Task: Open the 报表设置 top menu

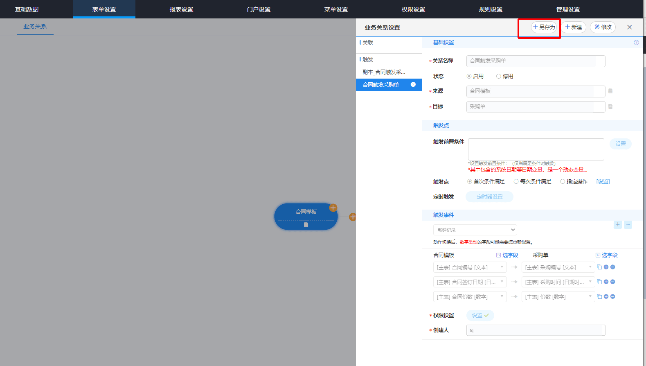Action: [181, 9]
